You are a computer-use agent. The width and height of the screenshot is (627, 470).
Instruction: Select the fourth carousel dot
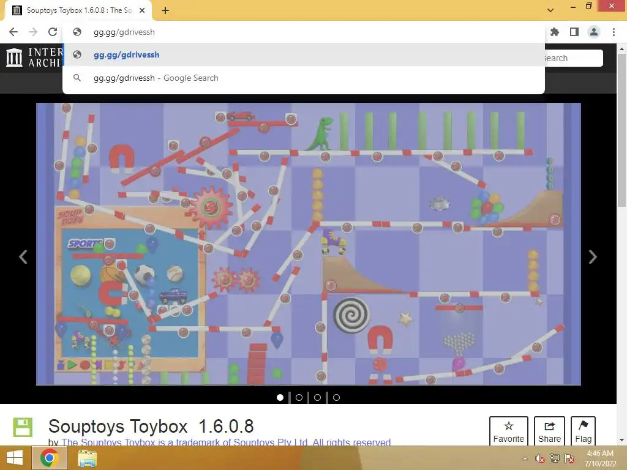336,397
